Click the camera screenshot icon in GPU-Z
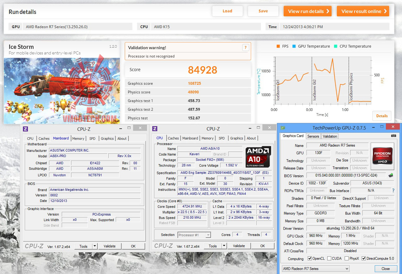Screen dimensions: 402x274 393,136
